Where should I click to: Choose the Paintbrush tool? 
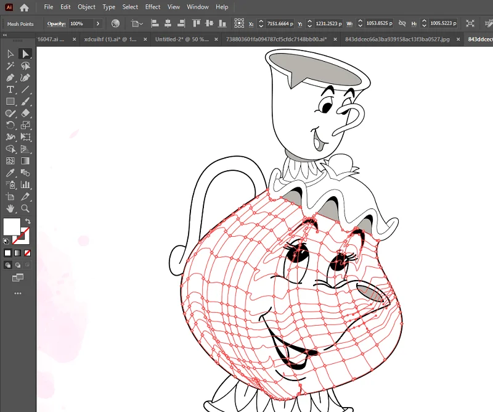(x=25, y=101)
